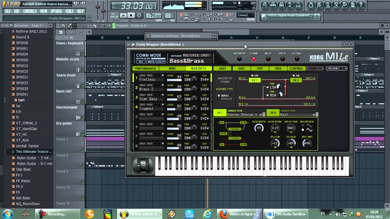Screen dimensions: 390x219
Task: Open the step sequencer view
Action: [x=273, y=5]
